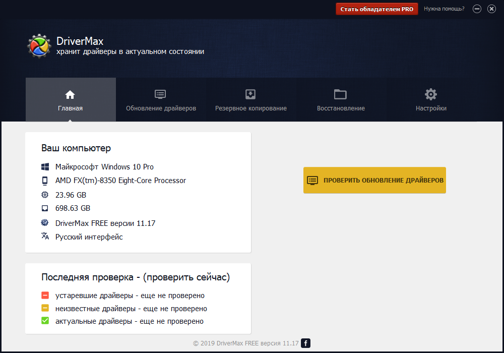504x353 pixels.
Task: Click the хранит драйверы в актуальном состоянии tagline
Action: [130, 52]
